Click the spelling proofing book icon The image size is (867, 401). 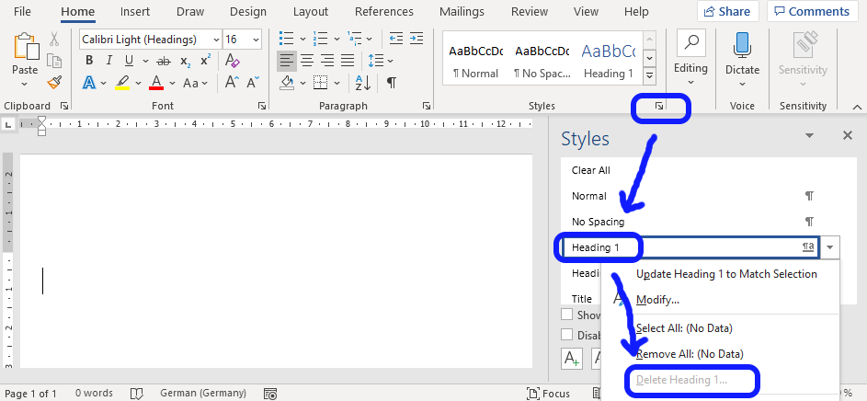point(137,394)
